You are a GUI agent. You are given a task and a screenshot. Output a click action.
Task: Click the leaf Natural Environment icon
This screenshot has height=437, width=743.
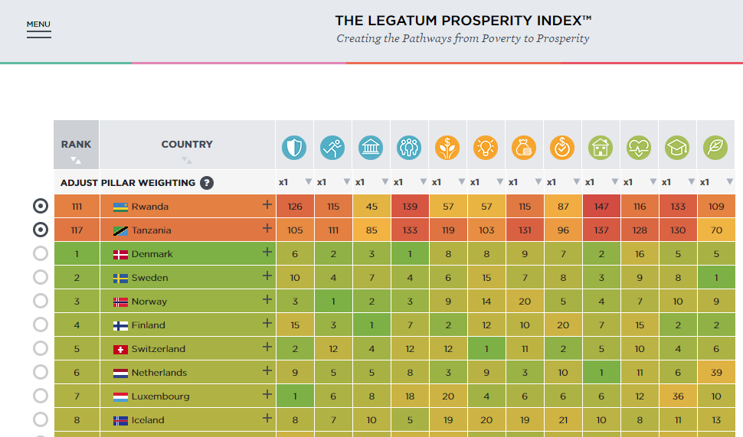coord(715,147)
